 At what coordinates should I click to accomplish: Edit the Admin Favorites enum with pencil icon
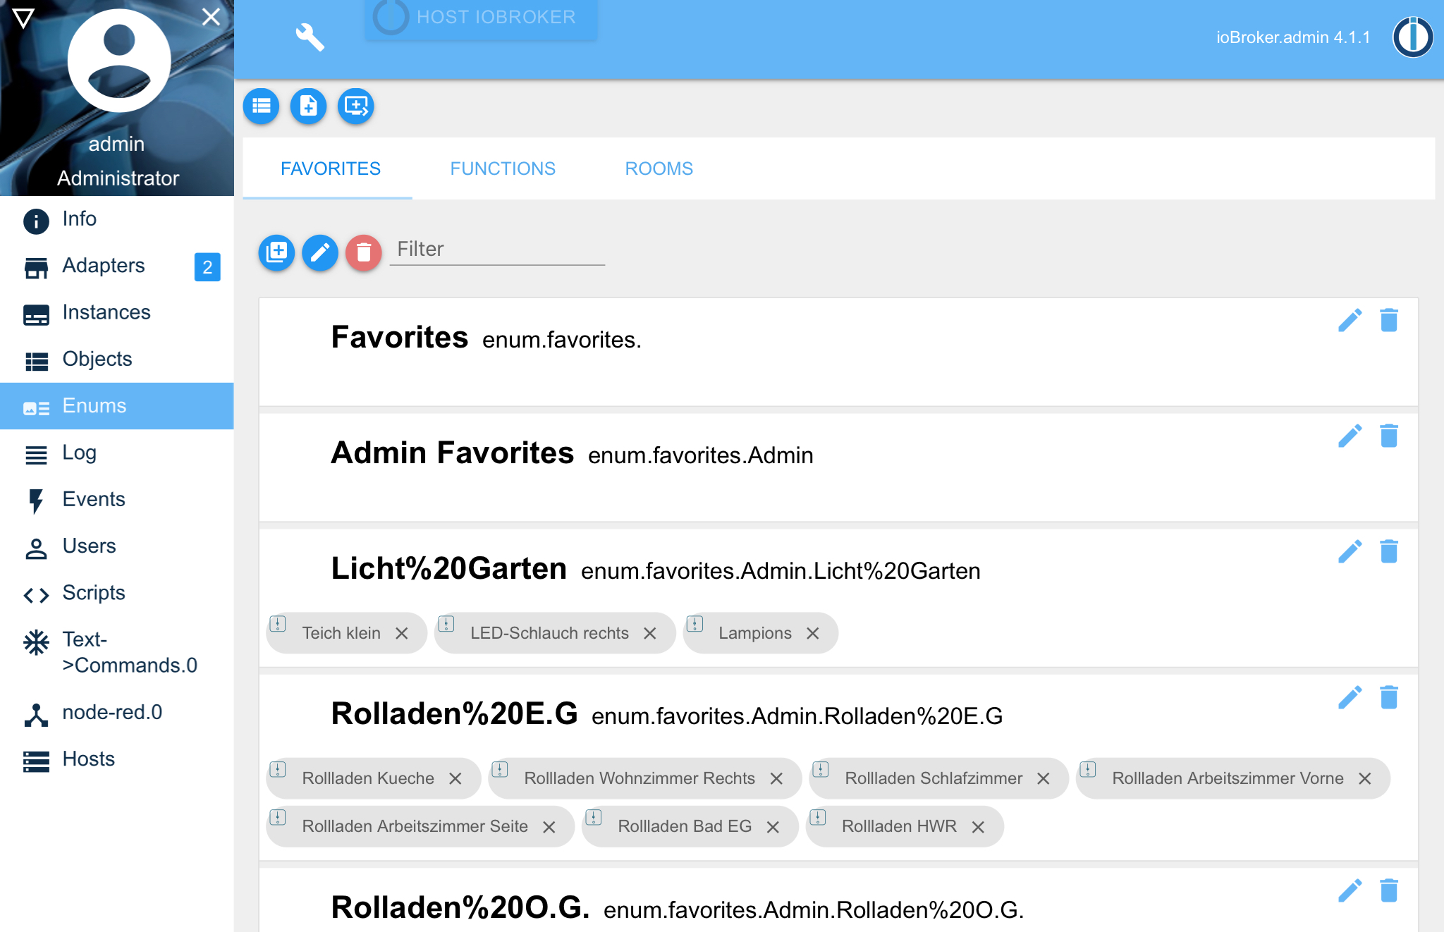(1350, 436)
